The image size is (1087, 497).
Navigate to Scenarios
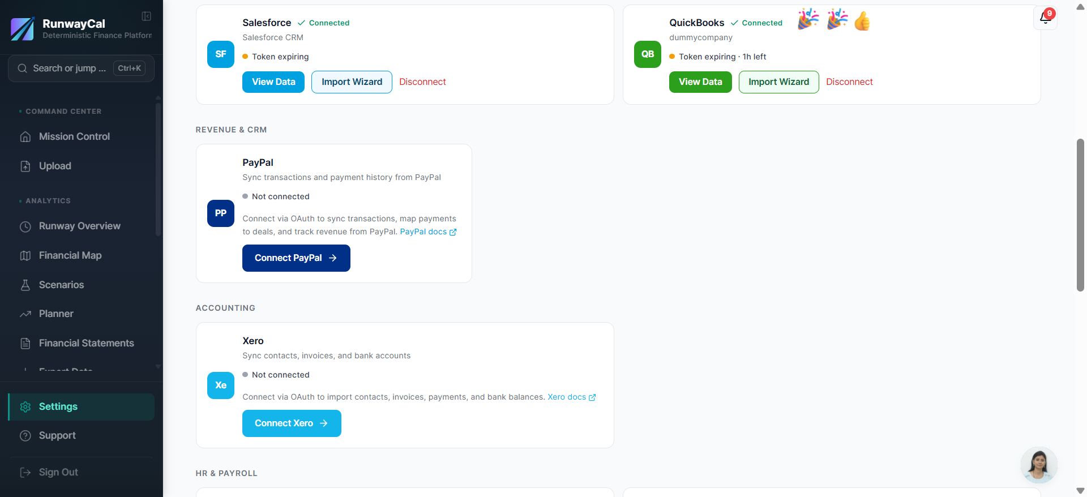[x=82, y=285]
